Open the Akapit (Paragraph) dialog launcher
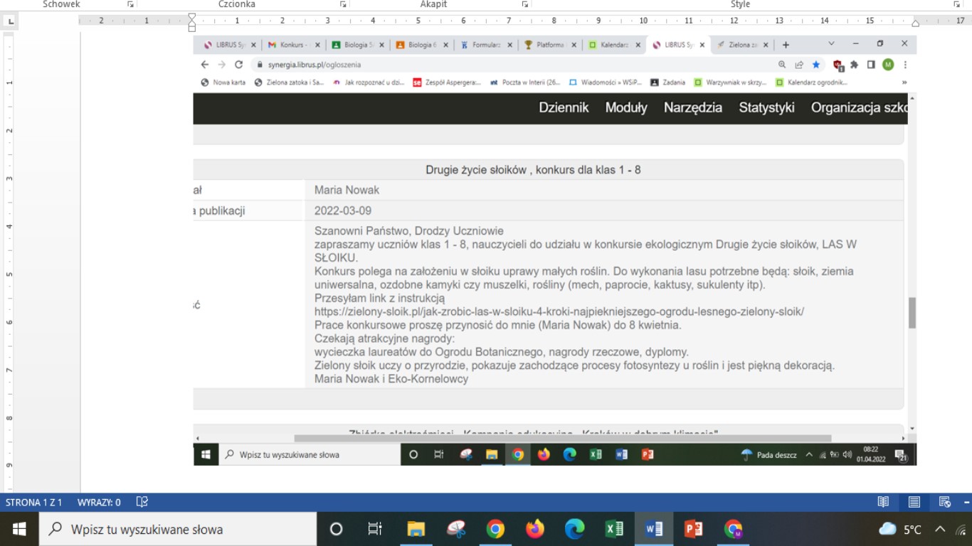 (x=525, y=4)
